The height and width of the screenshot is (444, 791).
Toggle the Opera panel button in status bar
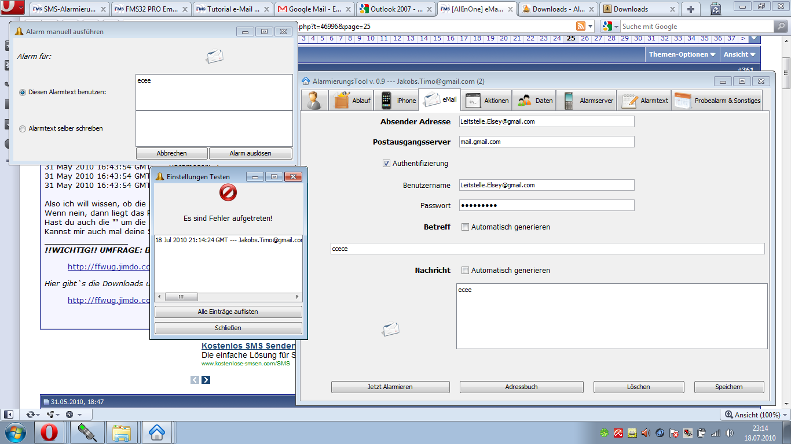click(9, 415)
